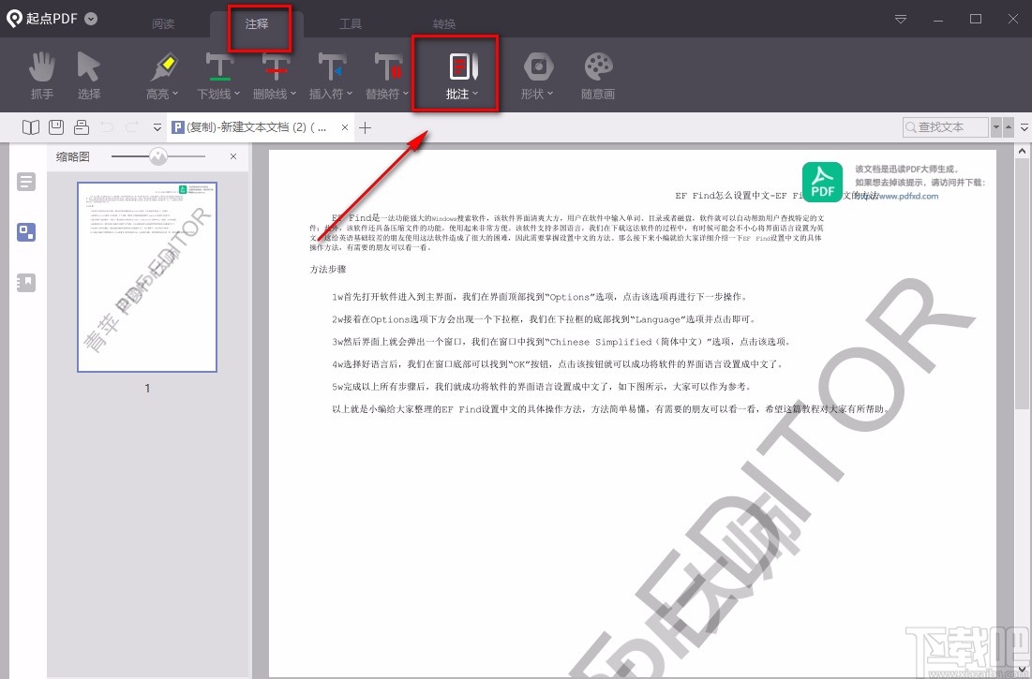Screen dimensions: 1032x679
Task: Select the 抓手 hand tool
Action: click(42, 76)
